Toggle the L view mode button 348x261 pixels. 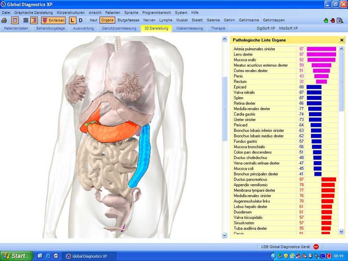coord(72,20)
